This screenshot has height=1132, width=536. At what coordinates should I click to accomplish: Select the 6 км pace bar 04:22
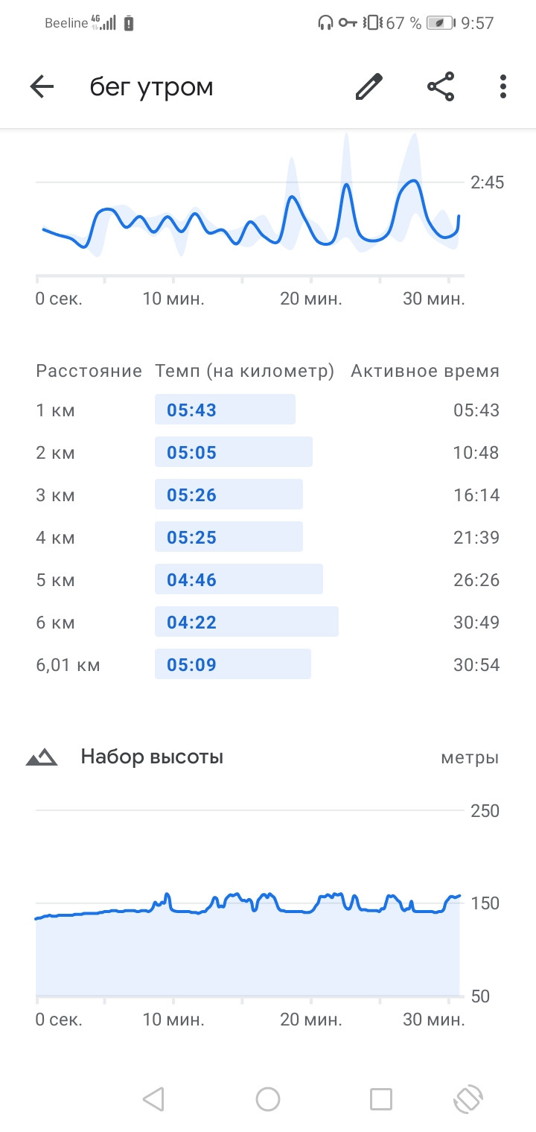point(246,622)
